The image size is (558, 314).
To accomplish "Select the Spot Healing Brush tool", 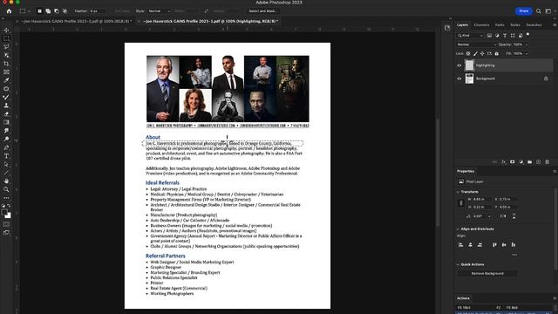I will pyautogui.click(x=6, y=89).
